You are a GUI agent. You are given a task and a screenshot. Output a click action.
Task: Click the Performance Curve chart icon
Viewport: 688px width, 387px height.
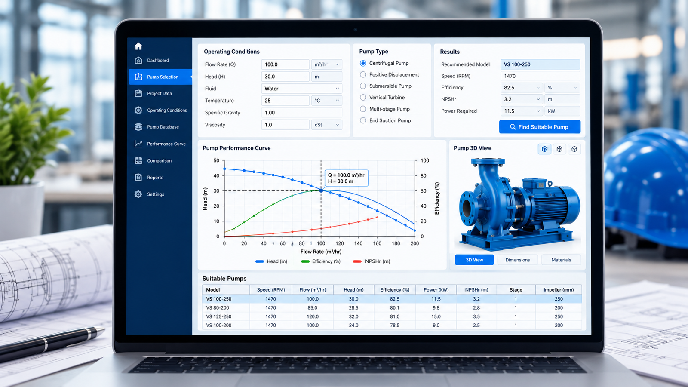click(x=138, y=144)
